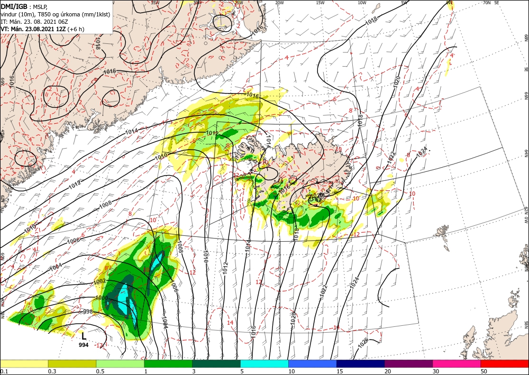Click the "15W" longitude label
This screenshot has width=529, height=375.
320,2
